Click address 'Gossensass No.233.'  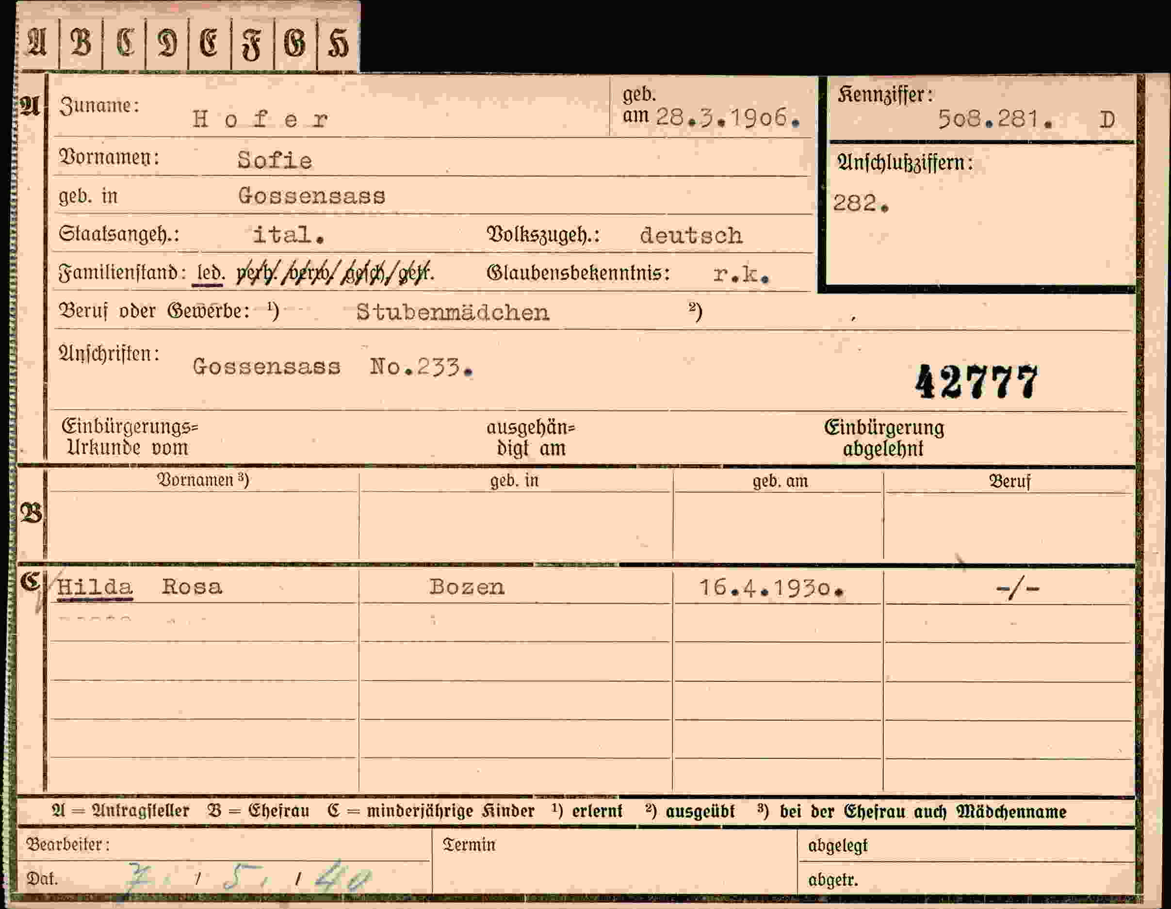pyautogui.click(x=332, y=367)
